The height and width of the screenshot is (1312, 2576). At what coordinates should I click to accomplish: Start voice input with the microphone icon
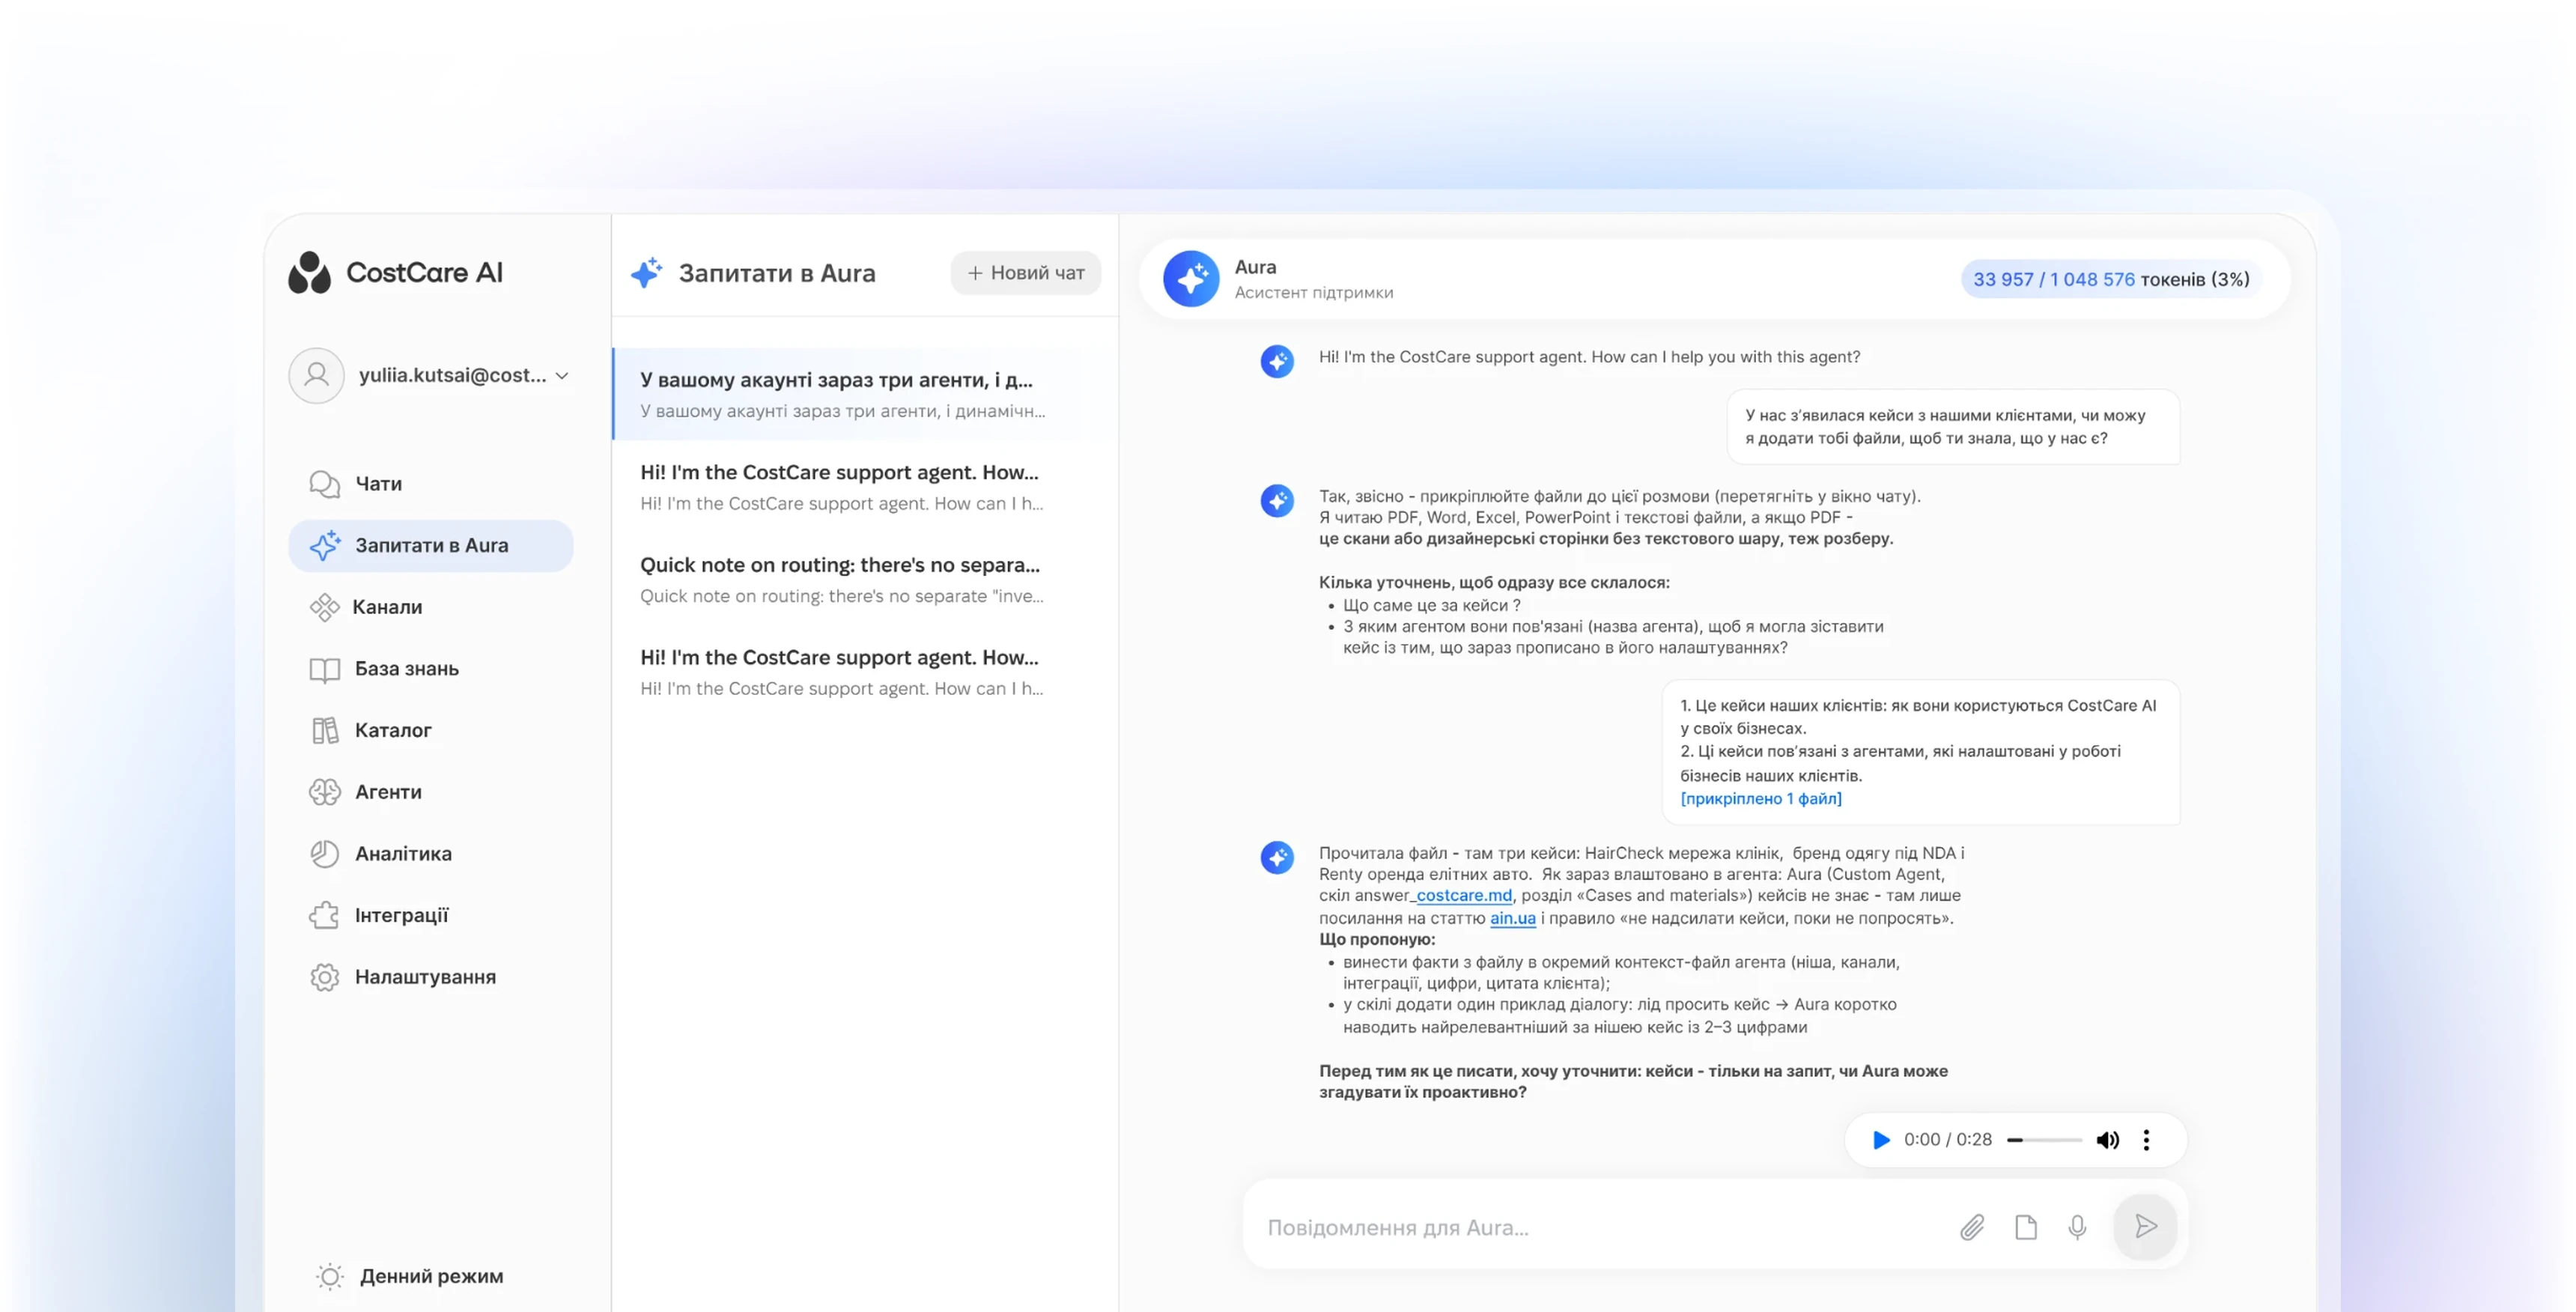pos(2077,1227)
